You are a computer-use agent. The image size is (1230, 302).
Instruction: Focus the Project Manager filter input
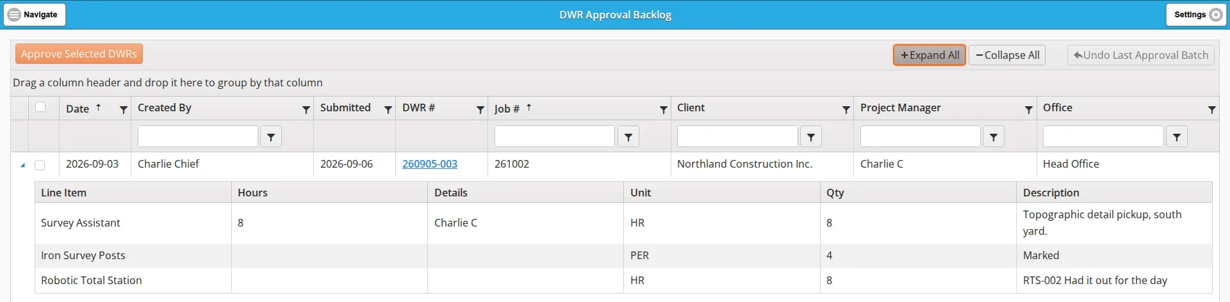921,136
